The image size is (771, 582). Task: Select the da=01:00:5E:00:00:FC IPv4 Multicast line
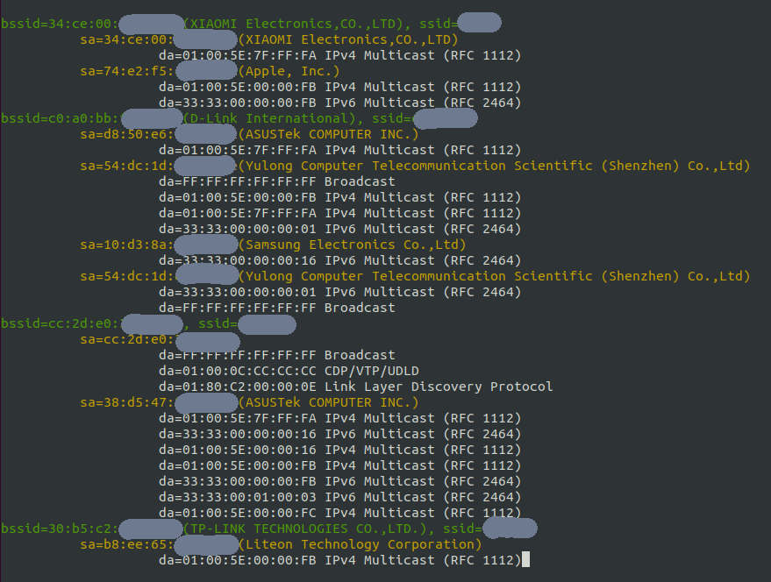point(339,512)
